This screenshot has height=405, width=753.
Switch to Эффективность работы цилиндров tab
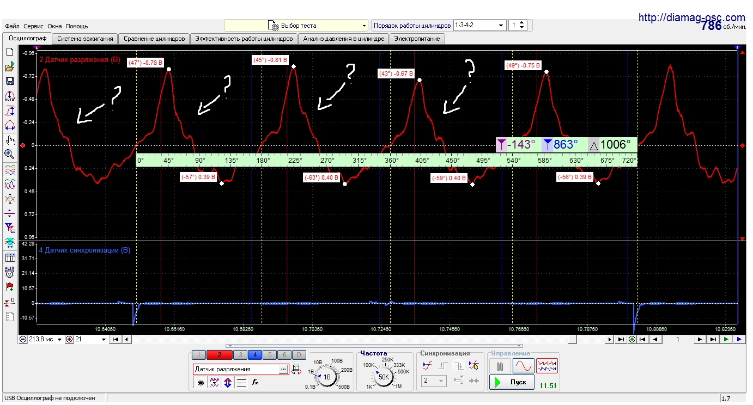pyautogui.click(x=245, y=39)
